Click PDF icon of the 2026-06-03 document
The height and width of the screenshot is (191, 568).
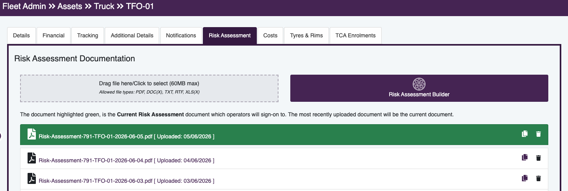point(32,178)
